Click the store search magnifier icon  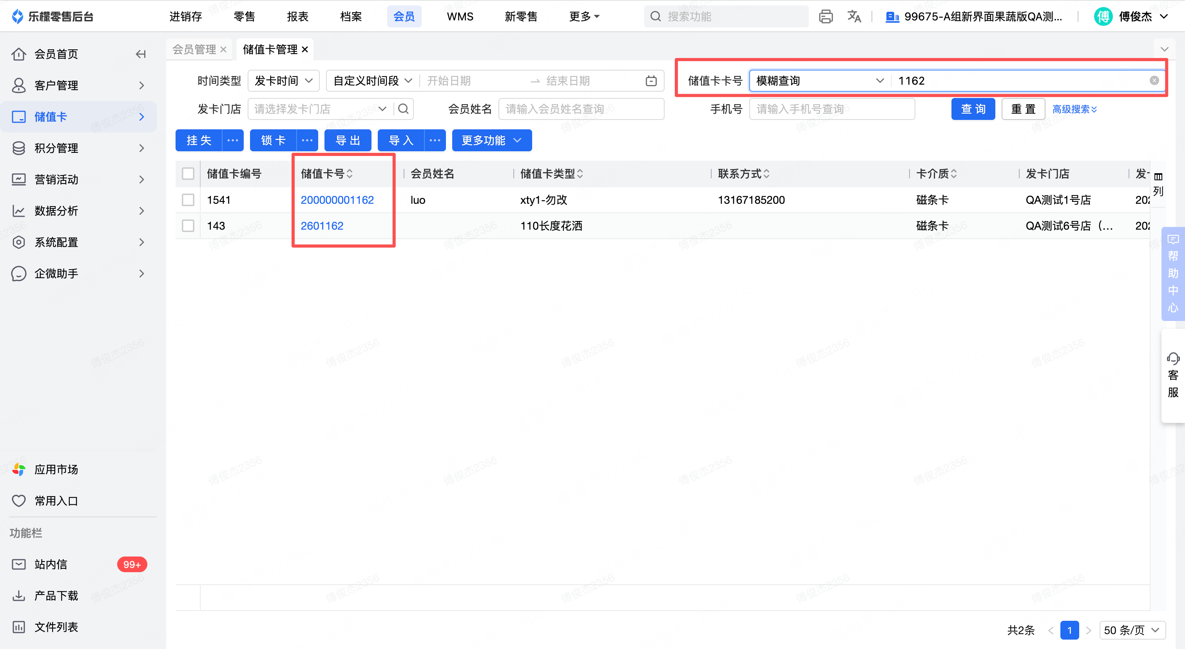[404, 109]
